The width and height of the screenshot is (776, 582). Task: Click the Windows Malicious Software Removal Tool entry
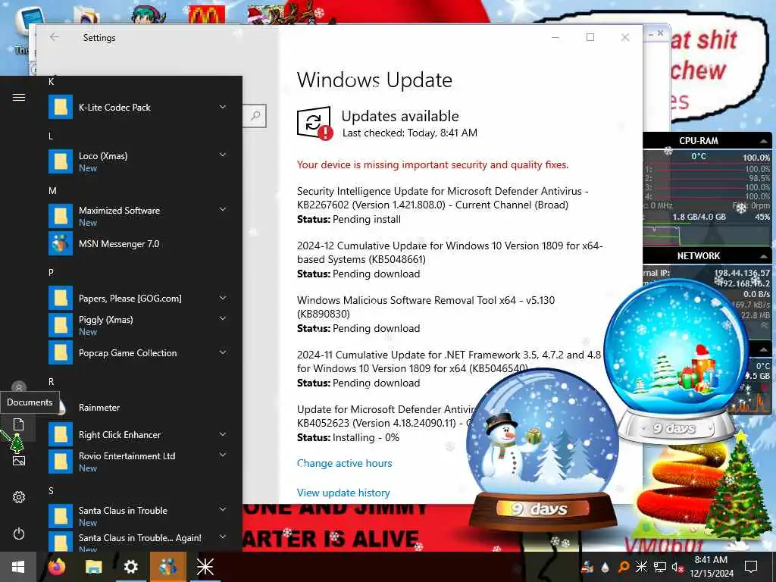pos(426,314)
